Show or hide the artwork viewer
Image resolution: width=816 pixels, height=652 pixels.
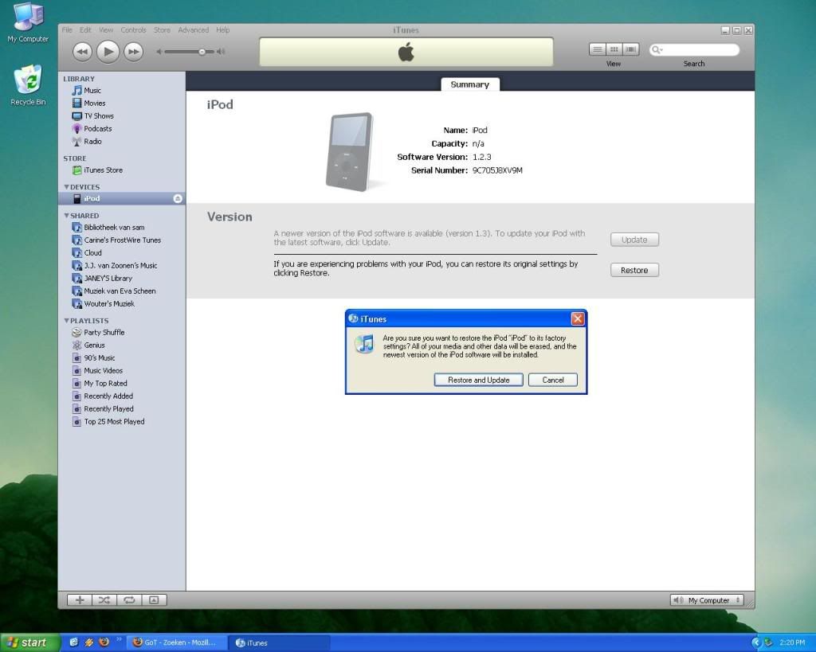click(155, 600)
